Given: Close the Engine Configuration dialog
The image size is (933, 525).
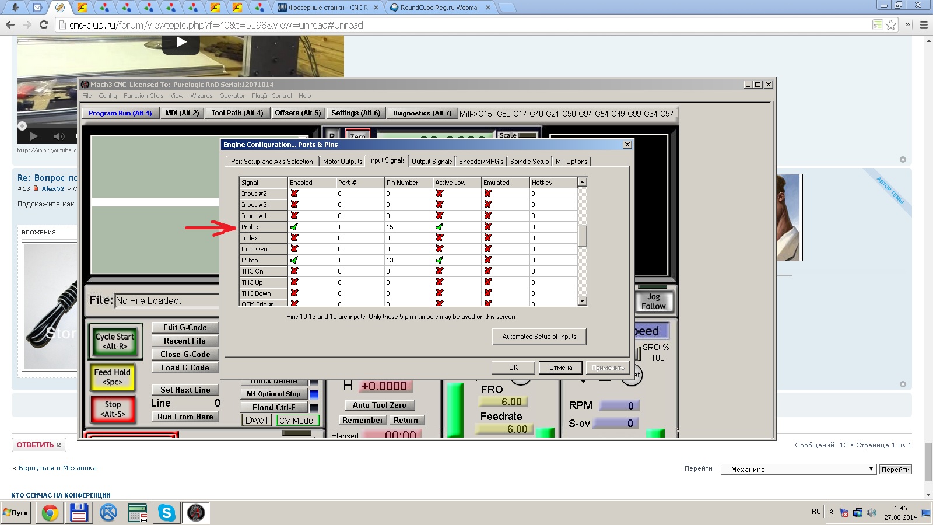Looking at the screenshot, I should pyautogui.click(x=627, y=145).
